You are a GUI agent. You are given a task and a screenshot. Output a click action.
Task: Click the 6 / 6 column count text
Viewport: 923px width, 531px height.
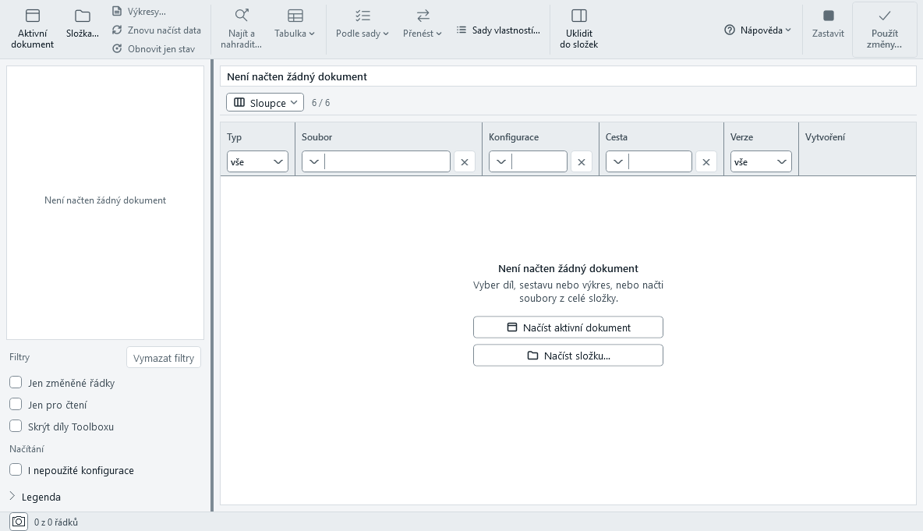[321, 103]
